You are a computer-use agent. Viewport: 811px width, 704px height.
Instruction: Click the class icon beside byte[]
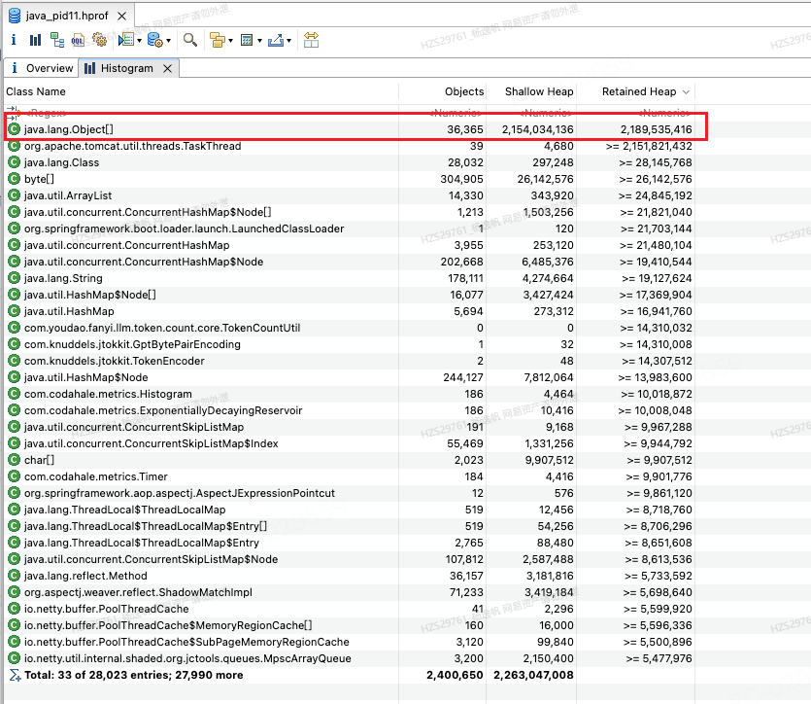coord(14,179)
